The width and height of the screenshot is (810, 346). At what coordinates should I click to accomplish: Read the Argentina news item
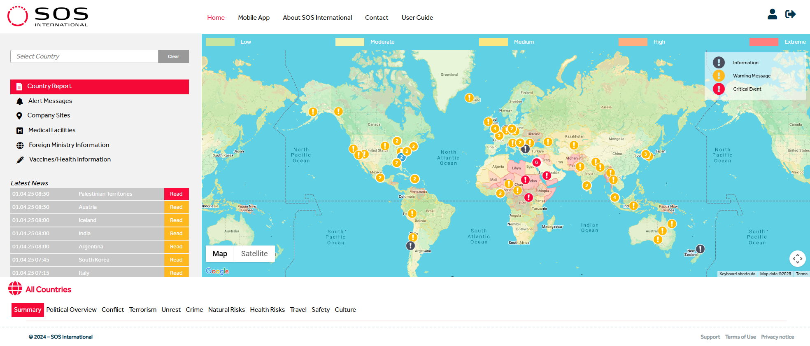176,247
